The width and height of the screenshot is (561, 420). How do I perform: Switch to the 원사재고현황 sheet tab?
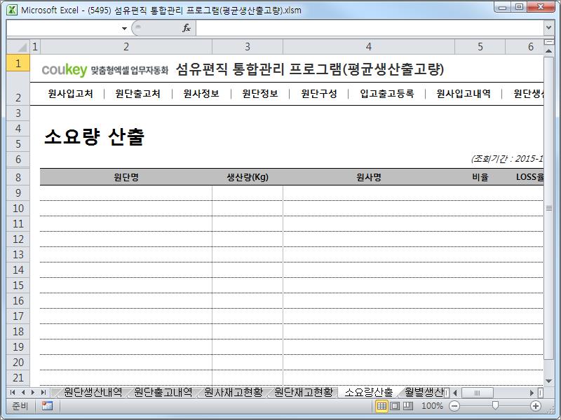[x=233, y=392]
